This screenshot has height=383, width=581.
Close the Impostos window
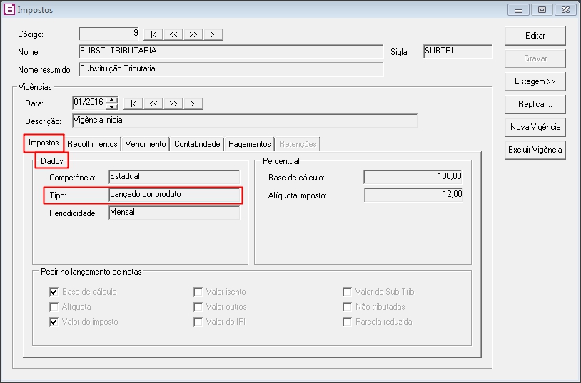point(565,10)
